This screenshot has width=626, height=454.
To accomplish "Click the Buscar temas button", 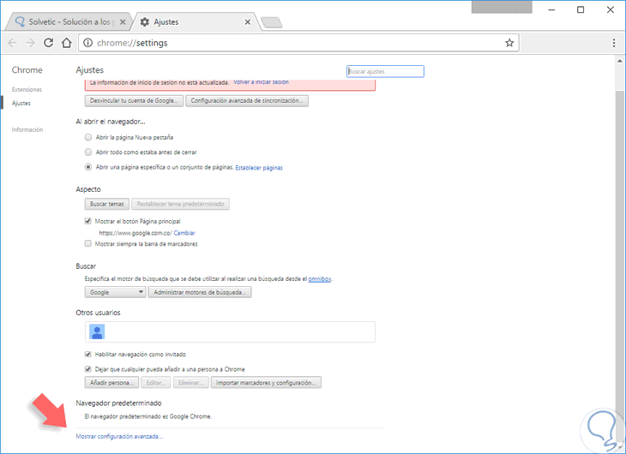I will pyautogui.click(x=107, y=204).
